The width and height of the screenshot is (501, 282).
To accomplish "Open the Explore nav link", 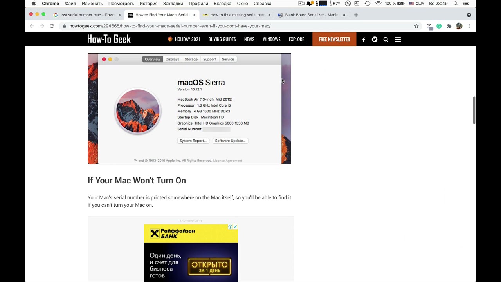I will click(x=296, y=39).
